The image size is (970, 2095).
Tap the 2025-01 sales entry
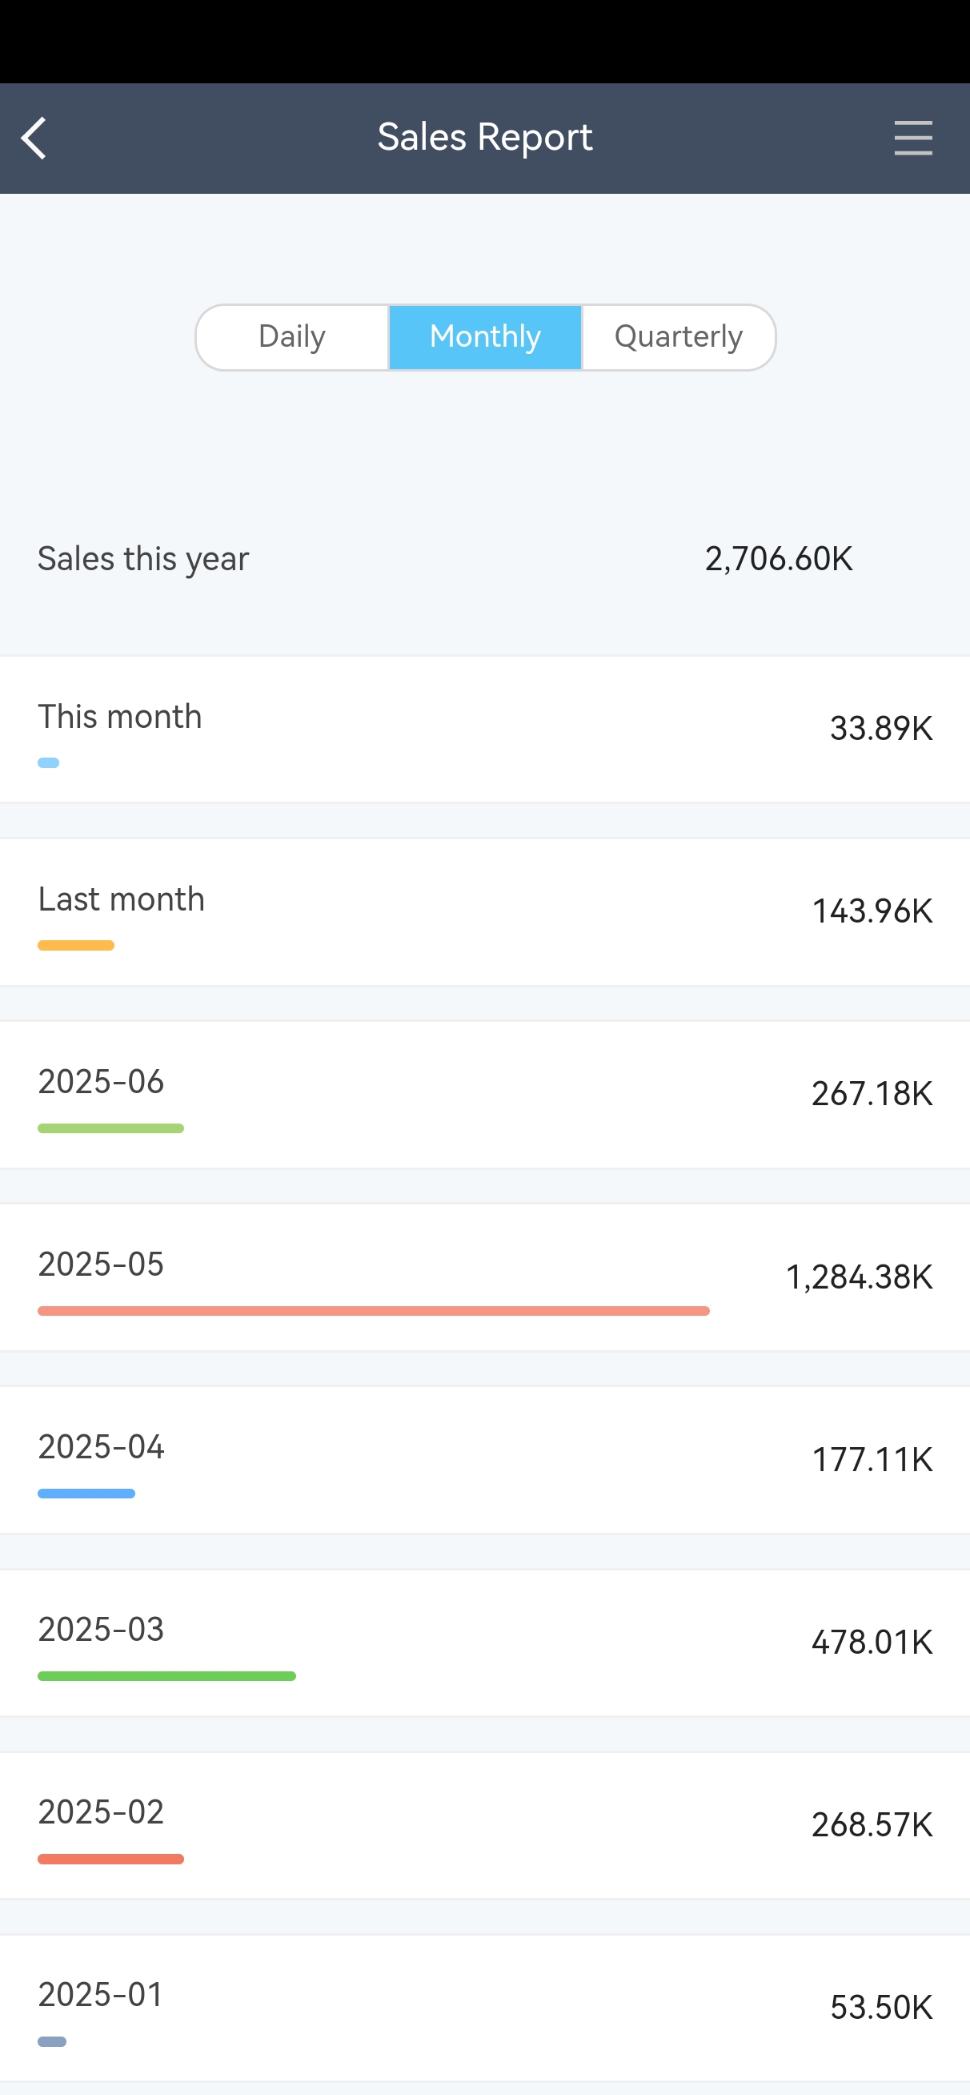(x=484, y=2007)
